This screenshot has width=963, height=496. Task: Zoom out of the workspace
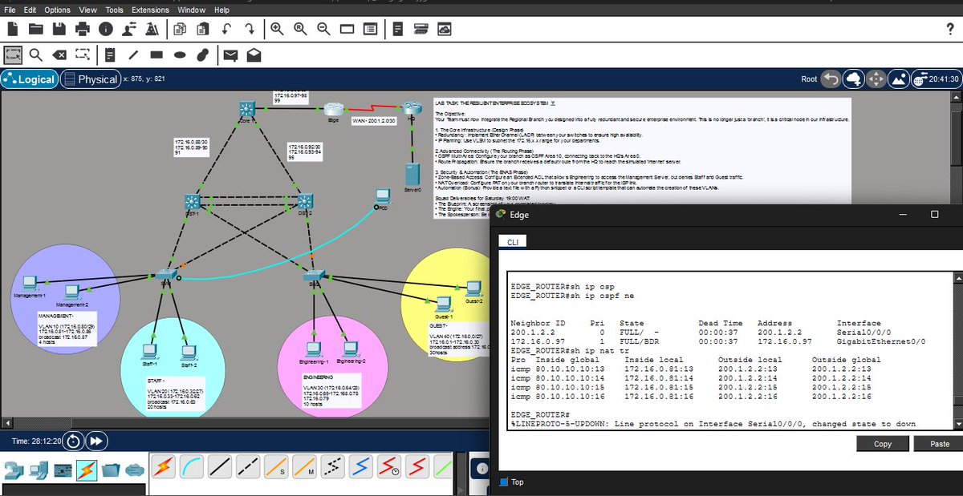click(x=324, y=29)
